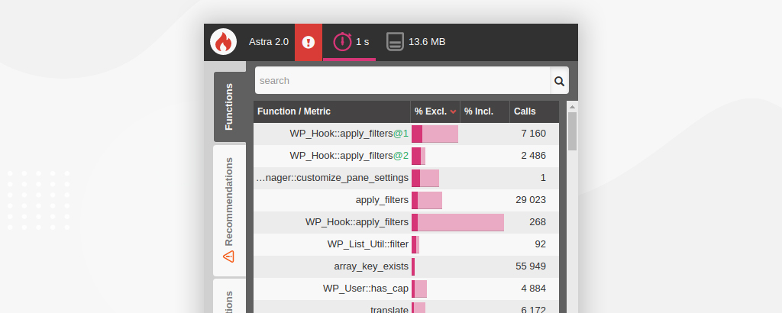
Task: Click the Astra 2.0 profile name
Action: 269,42
